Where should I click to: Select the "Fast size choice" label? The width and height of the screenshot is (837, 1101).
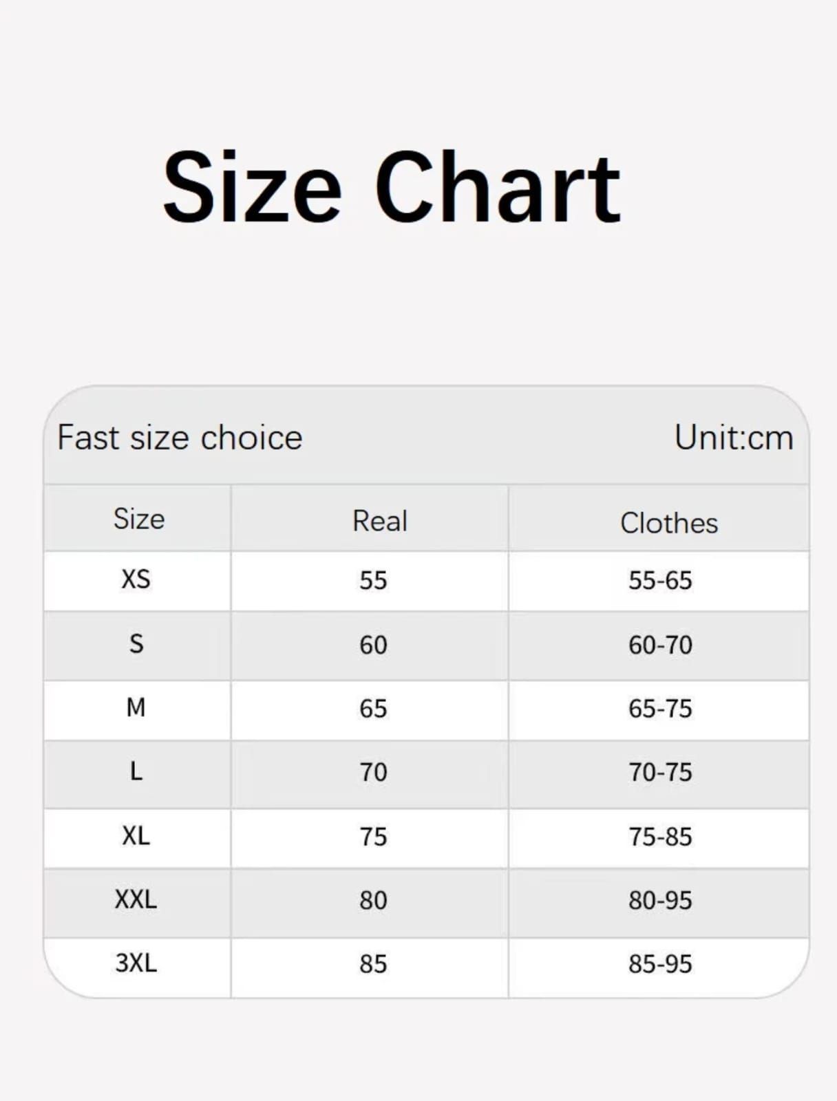pos(180,438)
